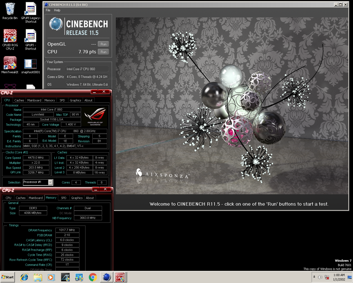This screenshot has height=283, width=353.
Task: Open Windows Explorer folder icon in taskbar
Action: (x=38, y=277)
